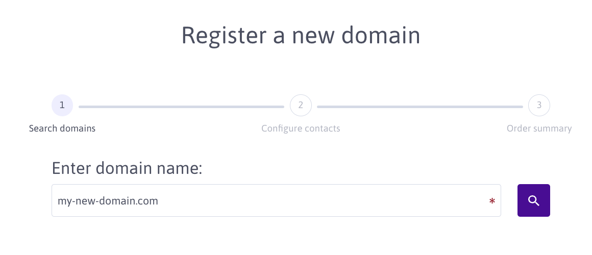Click progress line between steps 2 and 3
Image resolution: width=592 pixels, height=255 pixels.
(x=420, y=107)
